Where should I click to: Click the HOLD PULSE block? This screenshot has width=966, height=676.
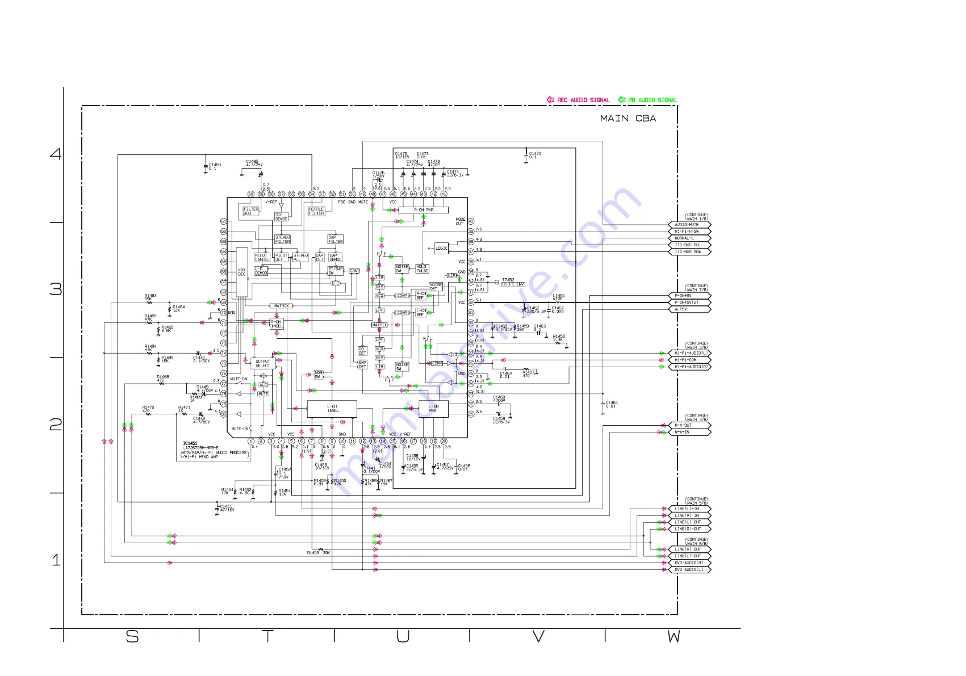pyautogui.click(x=423, y=268)
